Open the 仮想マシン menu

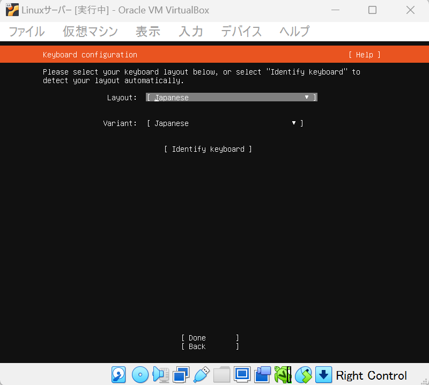coord(90,32)
